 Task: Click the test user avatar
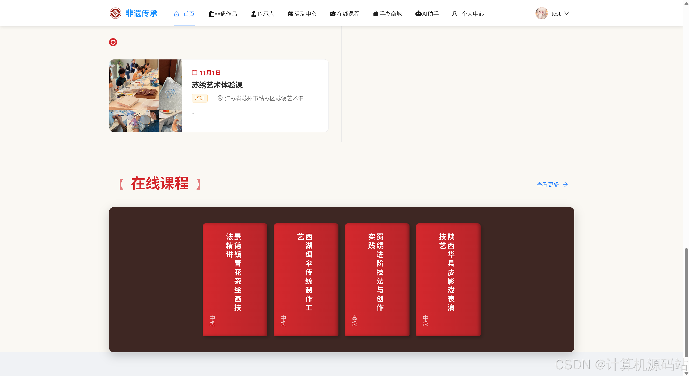click(541, 13)
